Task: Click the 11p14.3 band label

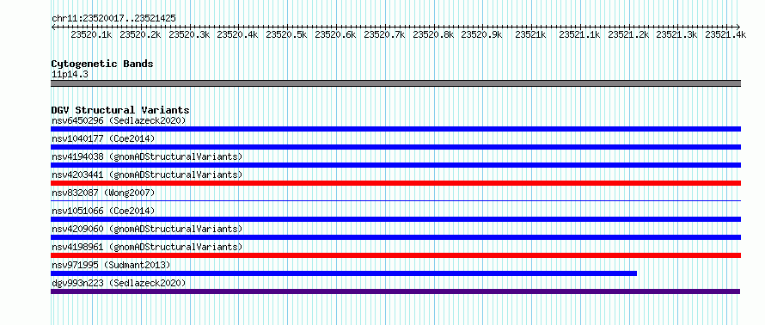Action: point(70,75)
